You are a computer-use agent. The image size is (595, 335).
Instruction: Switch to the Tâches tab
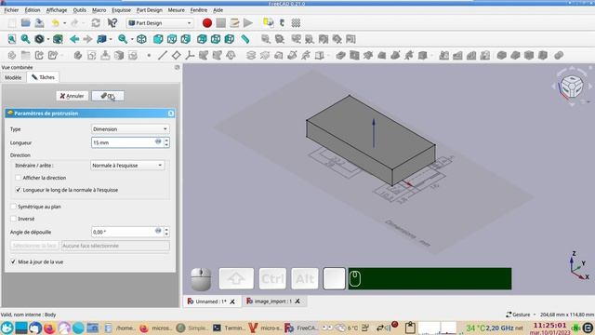click(x=43, y=77)
